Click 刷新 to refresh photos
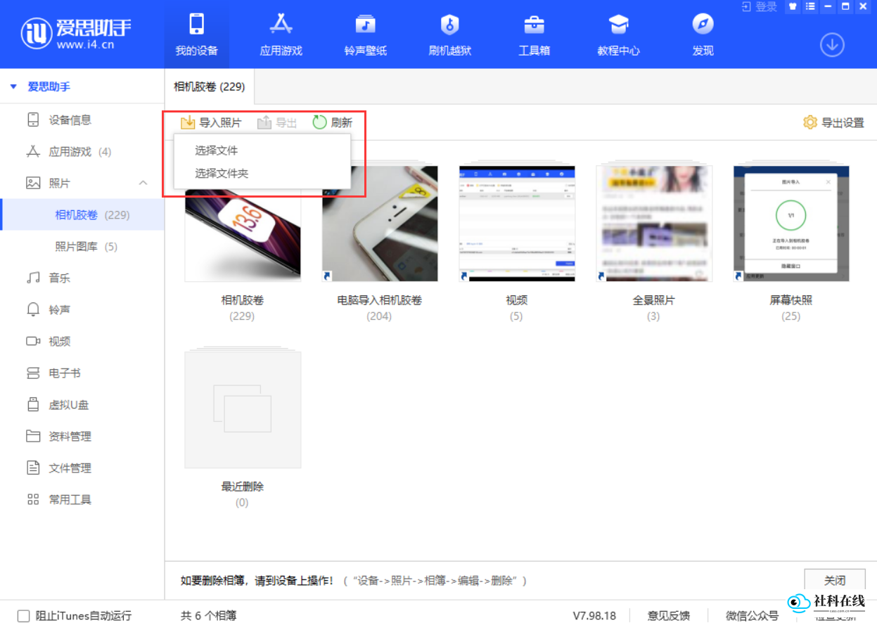Image resolution: width=877 pixels, height=630 pixels. (x=333, y=122)
